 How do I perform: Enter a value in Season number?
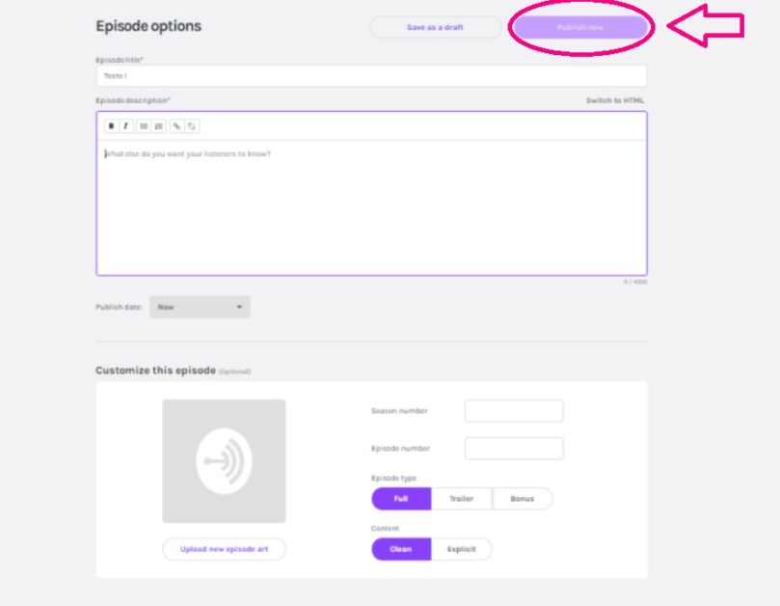514,409
